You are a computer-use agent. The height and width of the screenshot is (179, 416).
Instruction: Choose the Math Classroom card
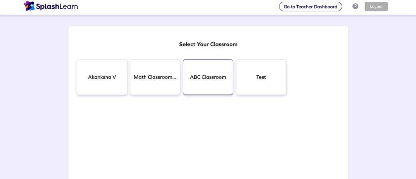155,77
